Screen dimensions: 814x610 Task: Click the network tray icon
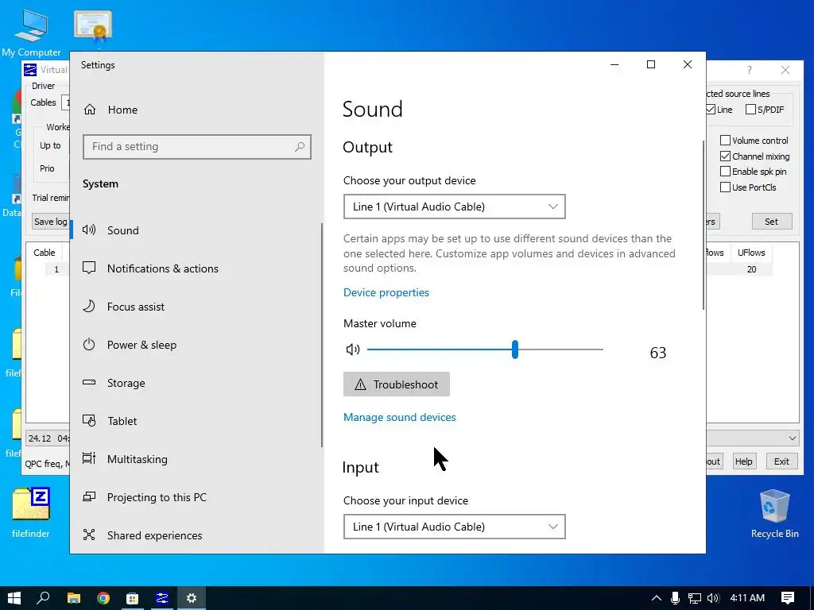[x=694, y=598]
